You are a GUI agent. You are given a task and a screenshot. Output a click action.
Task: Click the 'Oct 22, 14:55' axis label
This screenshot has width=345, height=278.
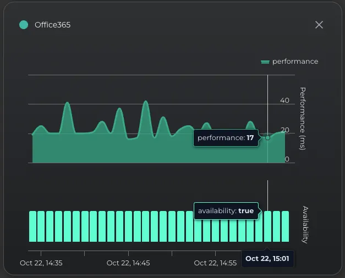tap(215, 263)
